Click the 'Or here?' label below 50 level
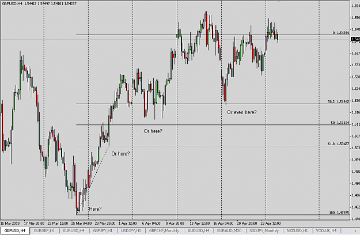 (x=153, y=131)
